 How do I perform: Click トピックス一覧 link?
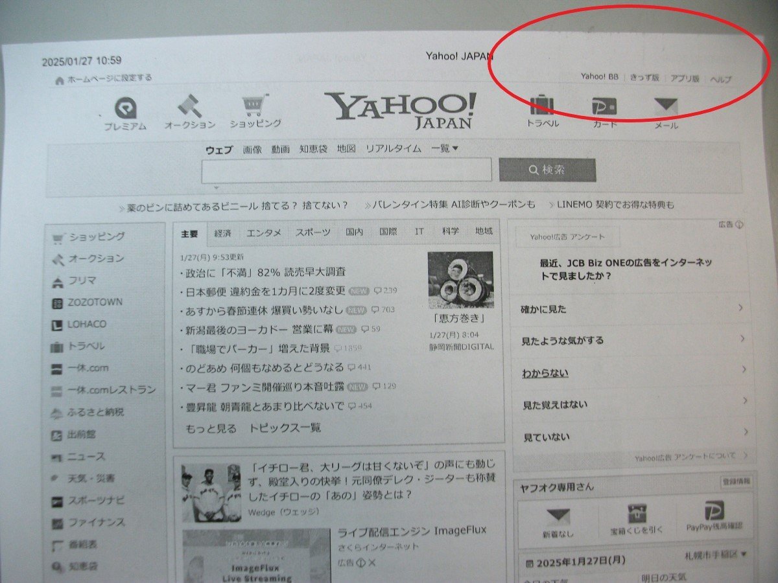coord(285,428)
